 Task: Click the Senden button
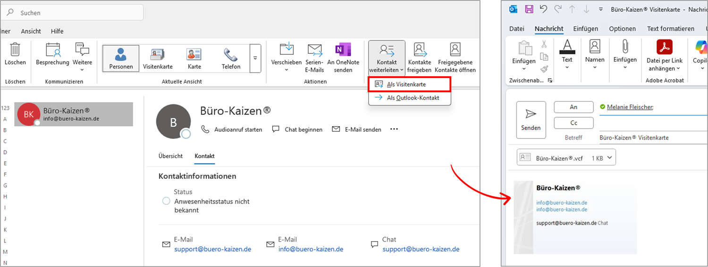tap(531, 120)
